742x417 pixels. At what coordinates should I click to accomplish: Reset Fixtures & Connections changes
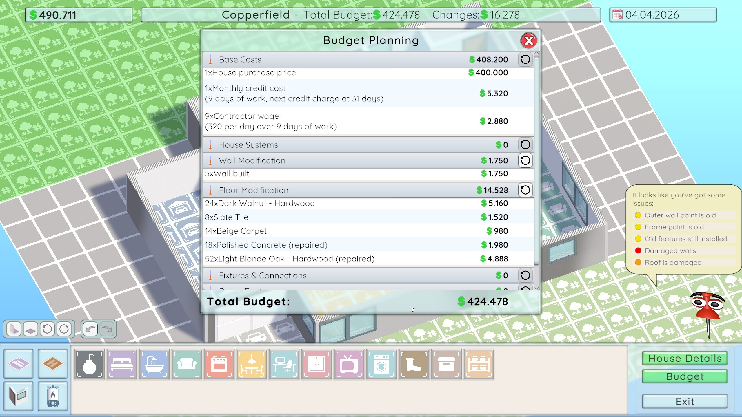coord(525,275)
